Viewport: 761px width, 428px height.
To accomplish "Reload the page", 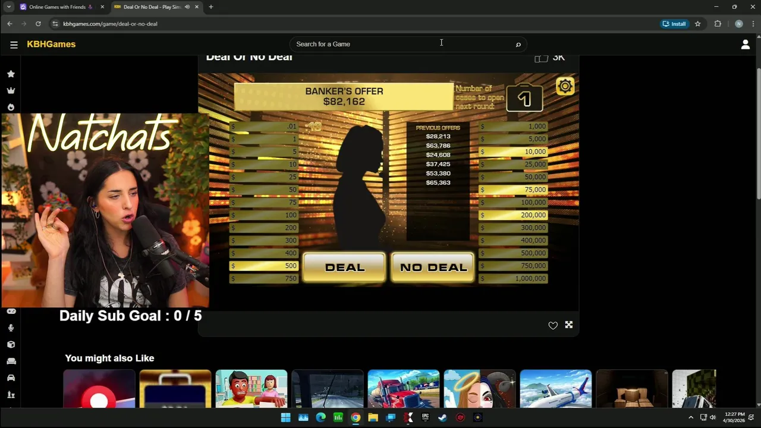I will 38,24.
